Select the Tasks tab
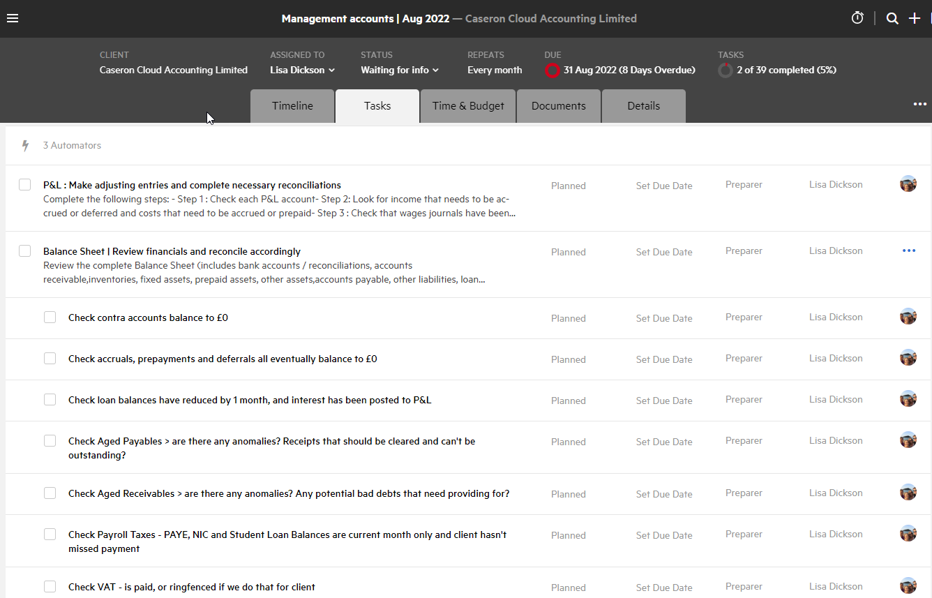The image size is (932, 598). [377, 106]
